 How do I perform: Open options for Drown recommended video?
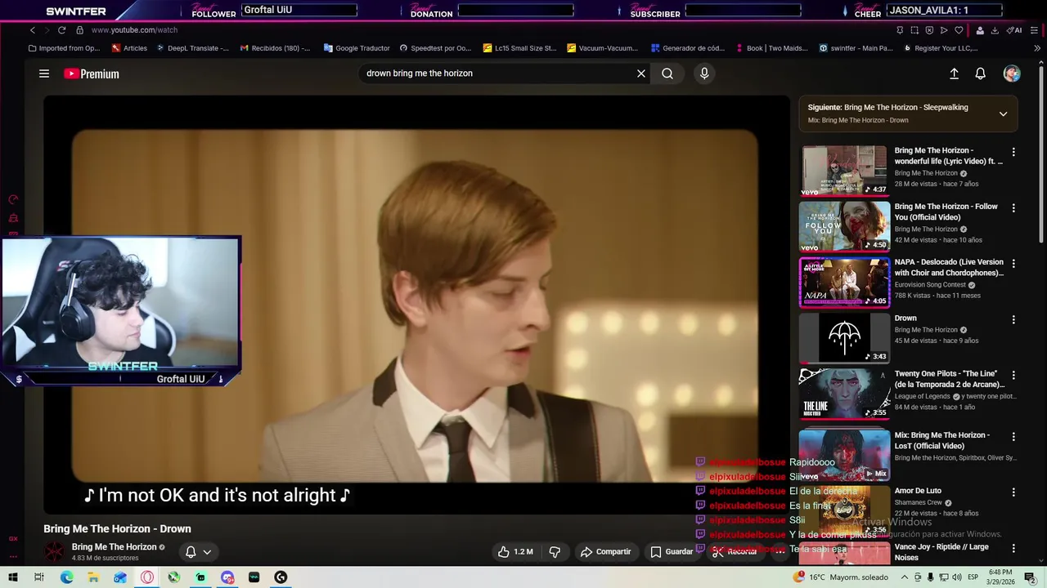[x=1013, y=319]
